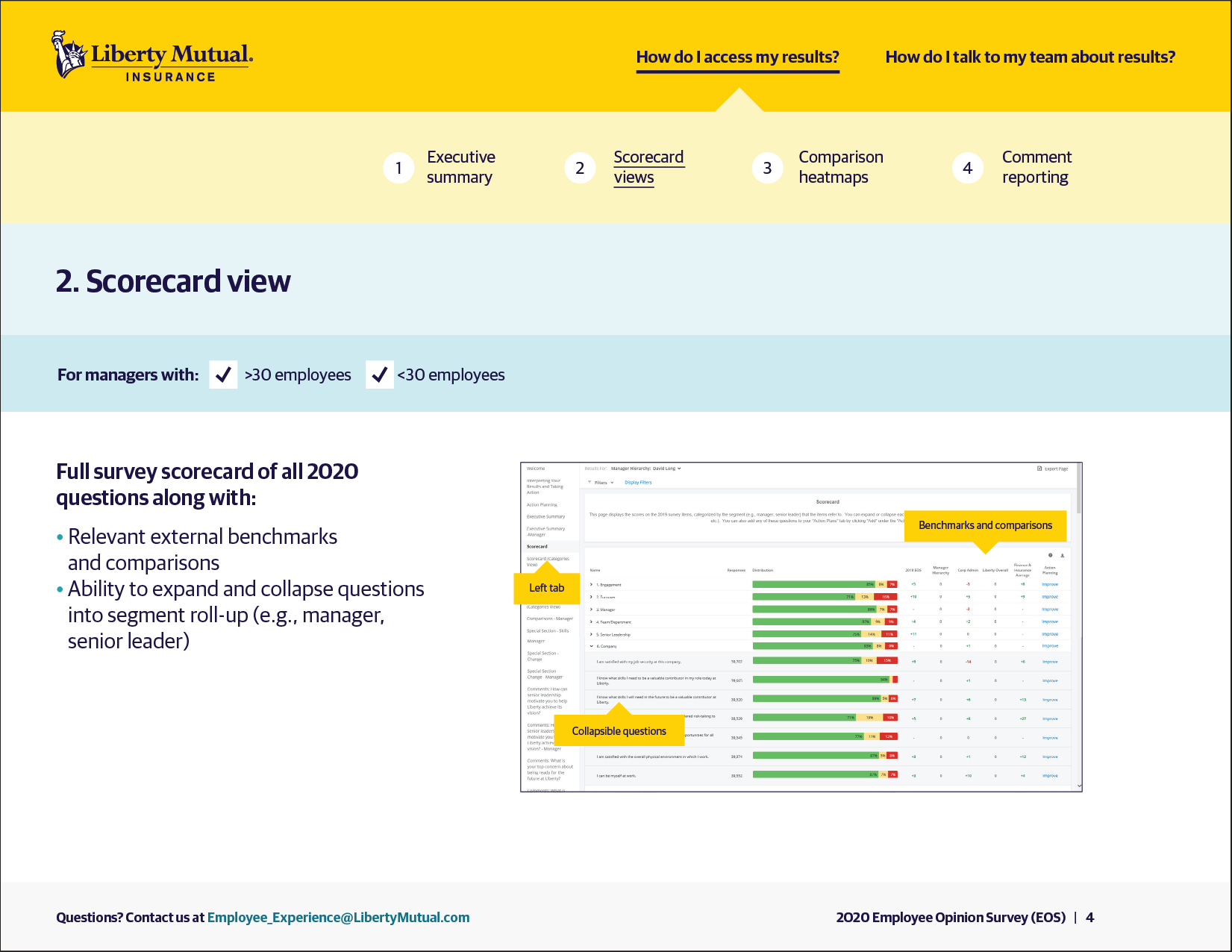Expand the 5. Senior Leadership row

[x=591, y=634]
